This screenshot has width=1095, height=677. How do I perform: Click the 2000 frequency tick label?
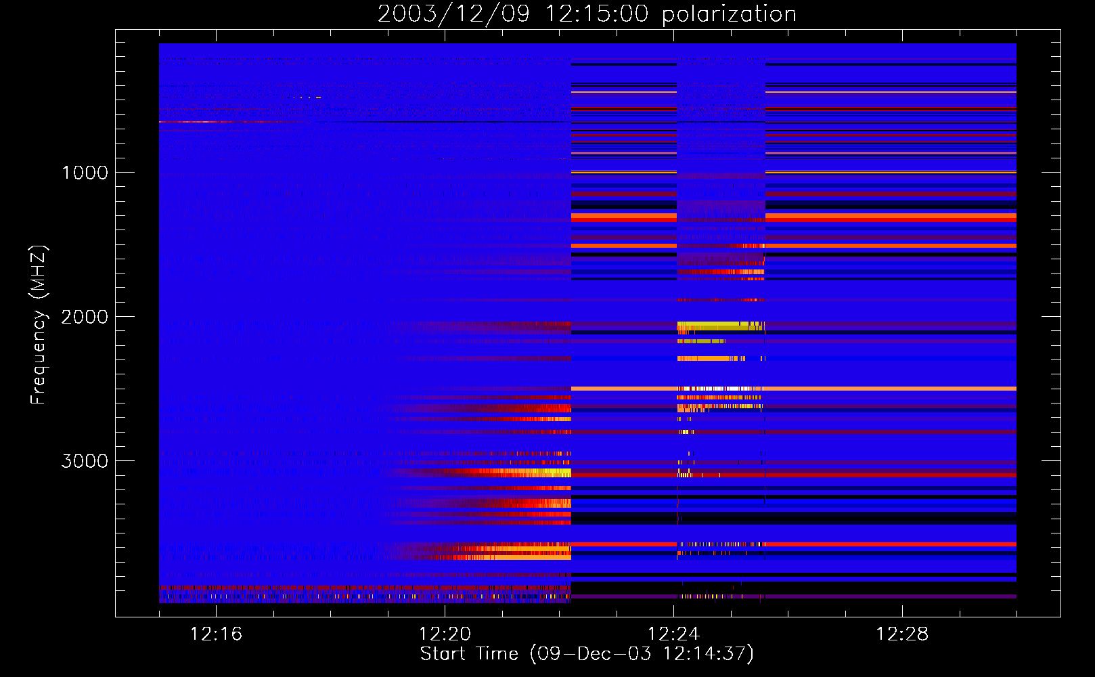click(85, 317)
